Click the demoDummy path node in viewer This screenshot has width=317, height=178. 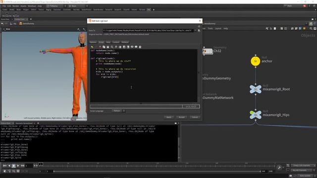point(27,24)
